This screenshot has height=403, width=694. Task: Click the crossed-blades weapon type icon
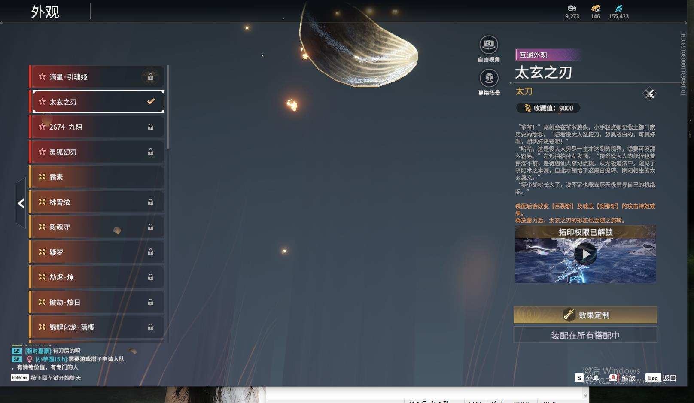coord(649,94)
